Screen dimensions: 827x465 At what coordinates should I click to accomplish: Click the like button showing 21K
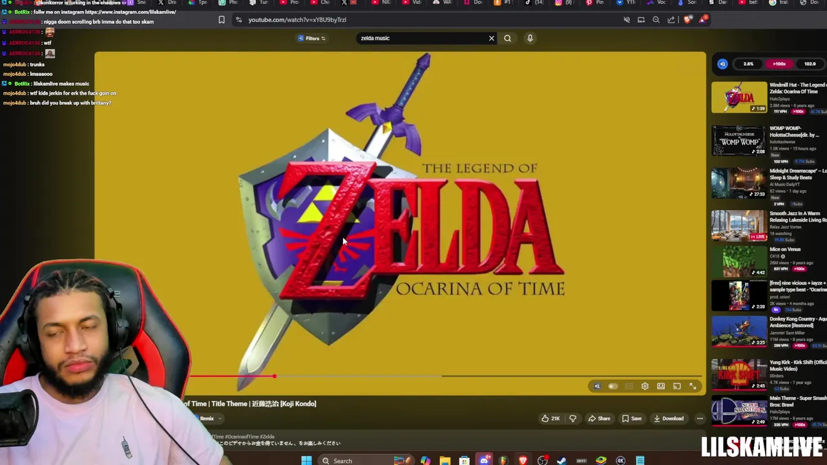(551, 418)
